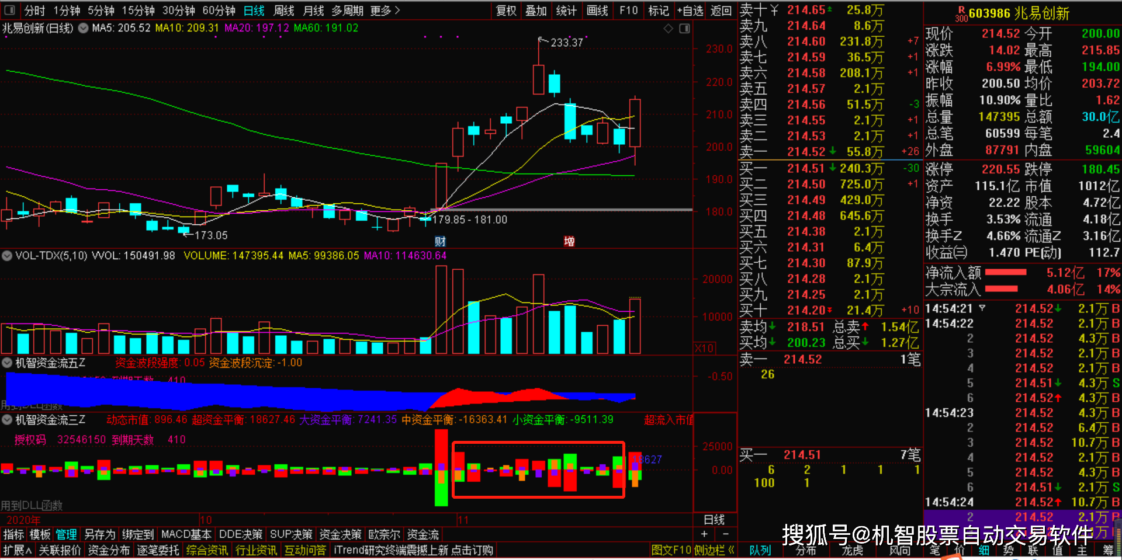
Task: Open the indicator dropdown next to 兆易创新(日线)
Action: (84, 28)
